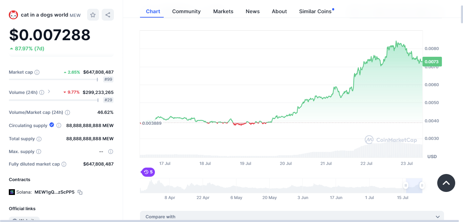The image size is (463, 222).
Task: Click the 46.62% ratio value
Action: click(105, 113)
